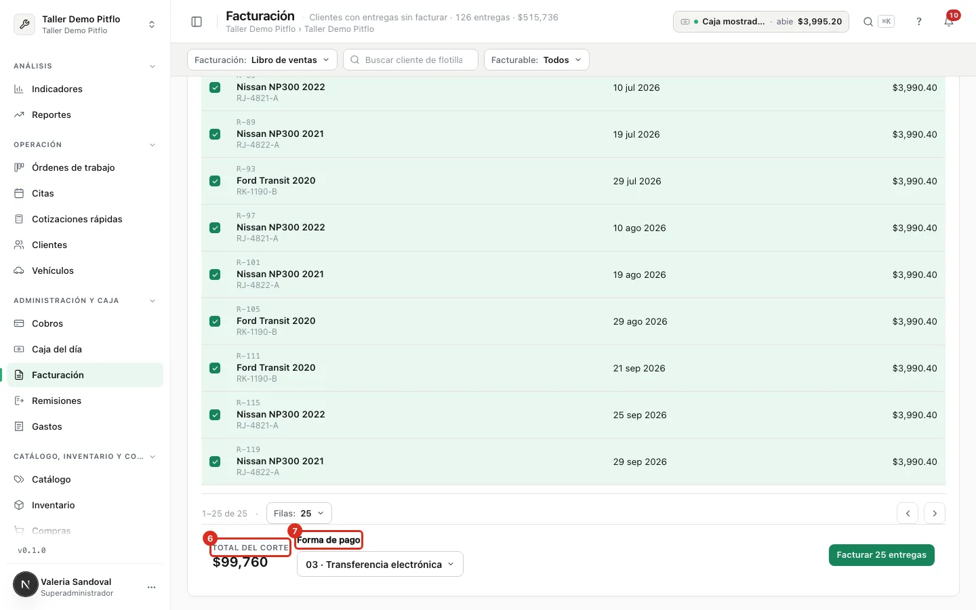Uncheck the R-101 Nissan NP300 2021 row

215,274
